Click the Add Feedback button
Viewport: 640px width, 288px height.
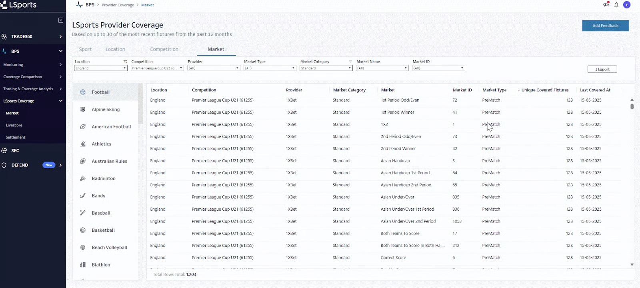[605, 26]
